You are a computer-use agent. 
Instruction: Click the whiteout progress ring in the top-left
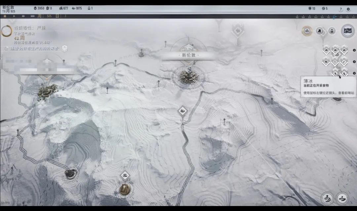6,31
